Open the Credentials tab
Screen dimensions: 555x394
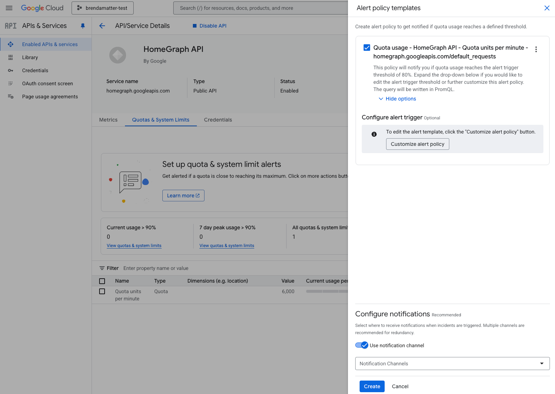tap(218, 120)
